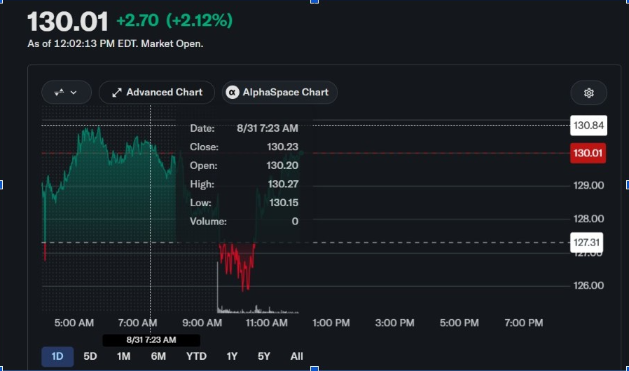Select the YTD time range tab

click(x=197, y=356)
